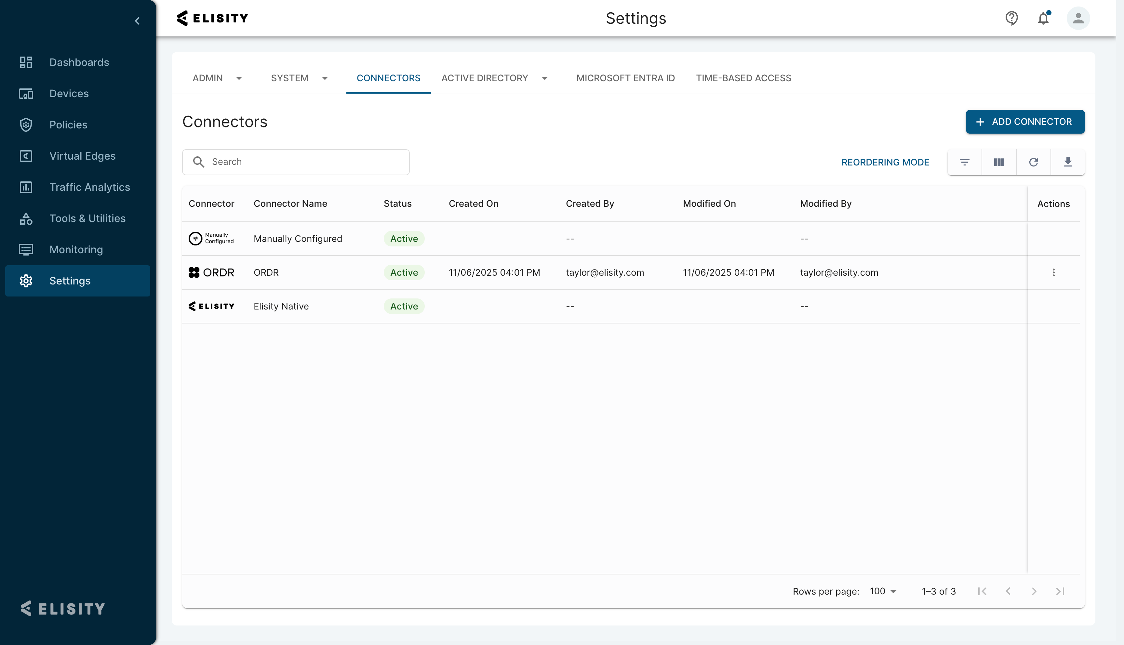Open the table filter icon
This screenshot has width=1124, height=645.
tap(965, 162)
